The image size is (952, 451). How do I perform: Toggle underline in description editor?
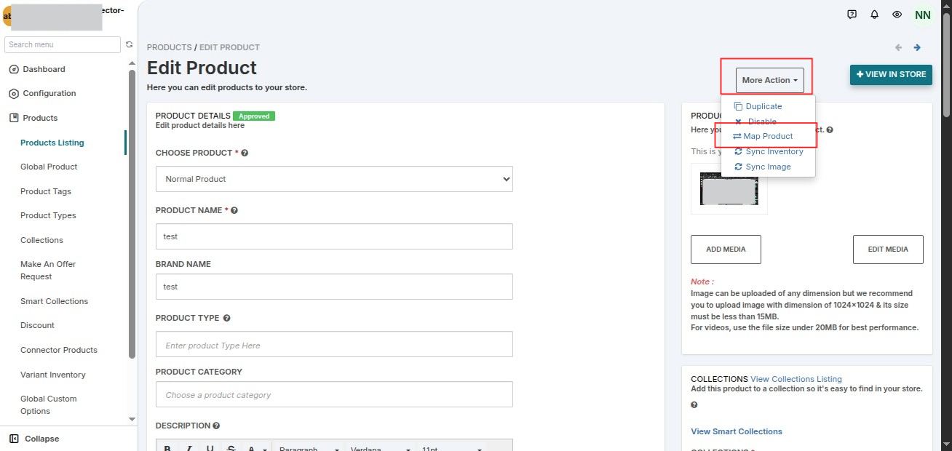tap(210, 450)
